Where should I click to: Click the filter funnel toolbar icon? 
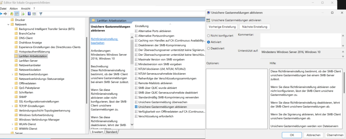(x=41, y=14)
